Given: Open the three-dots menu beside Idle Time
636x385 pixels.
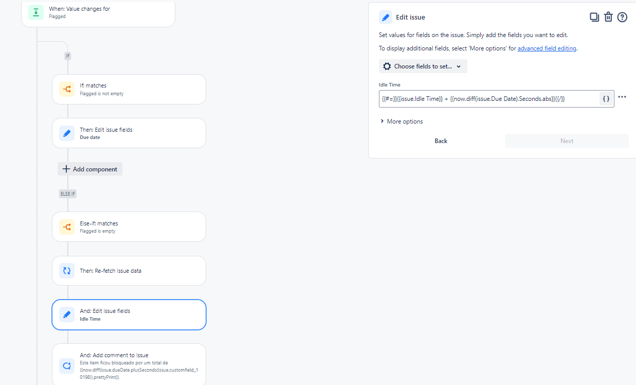Looking at the screenshot, I should coord(622,97).
